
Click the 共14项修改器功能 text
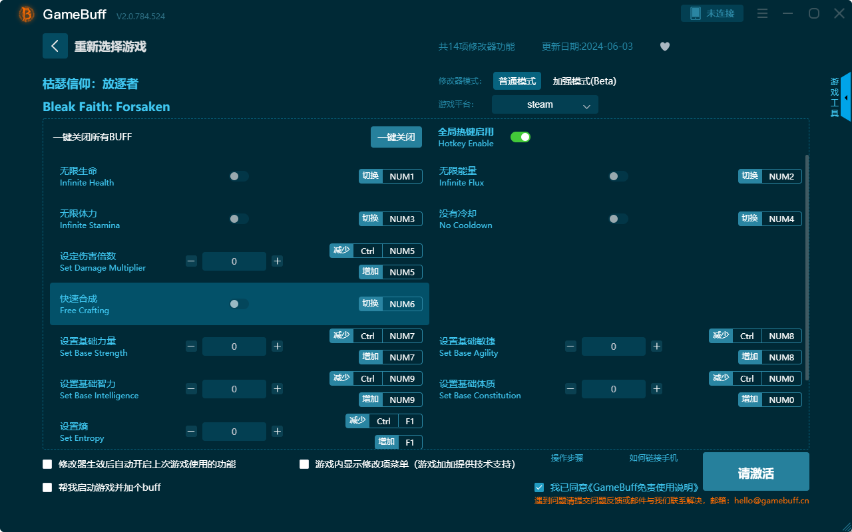477,47
